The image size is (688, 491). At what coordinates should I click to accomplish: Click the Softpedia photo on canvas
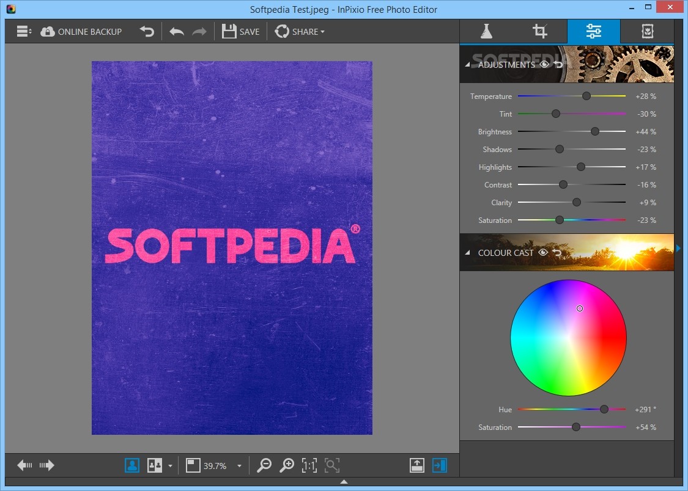pos(232,247)
